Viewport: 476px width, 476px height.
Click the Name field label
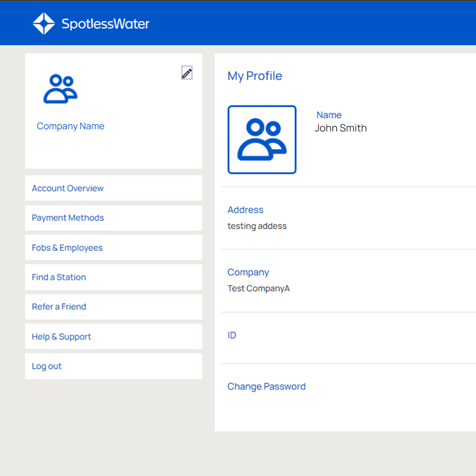pyautogui.click(x=329, y=115)
